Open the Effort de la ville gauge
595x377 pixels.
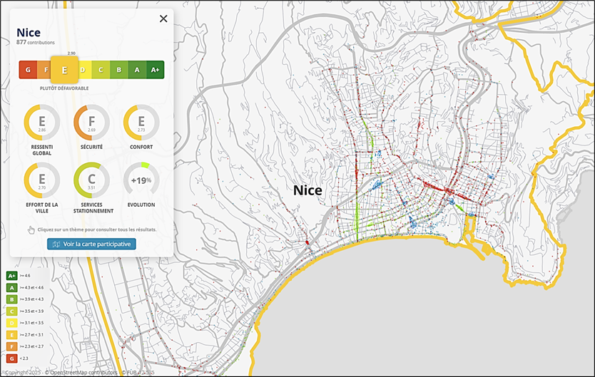coord(42,180)
